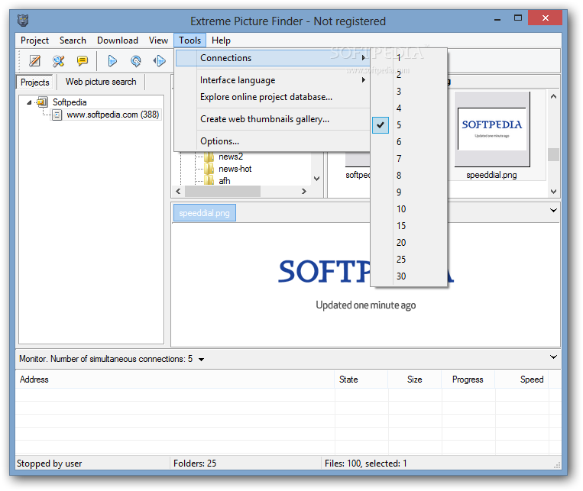Click the news-hot folder icon
Screen dimensions: 583x491
(x=209, y=169)
